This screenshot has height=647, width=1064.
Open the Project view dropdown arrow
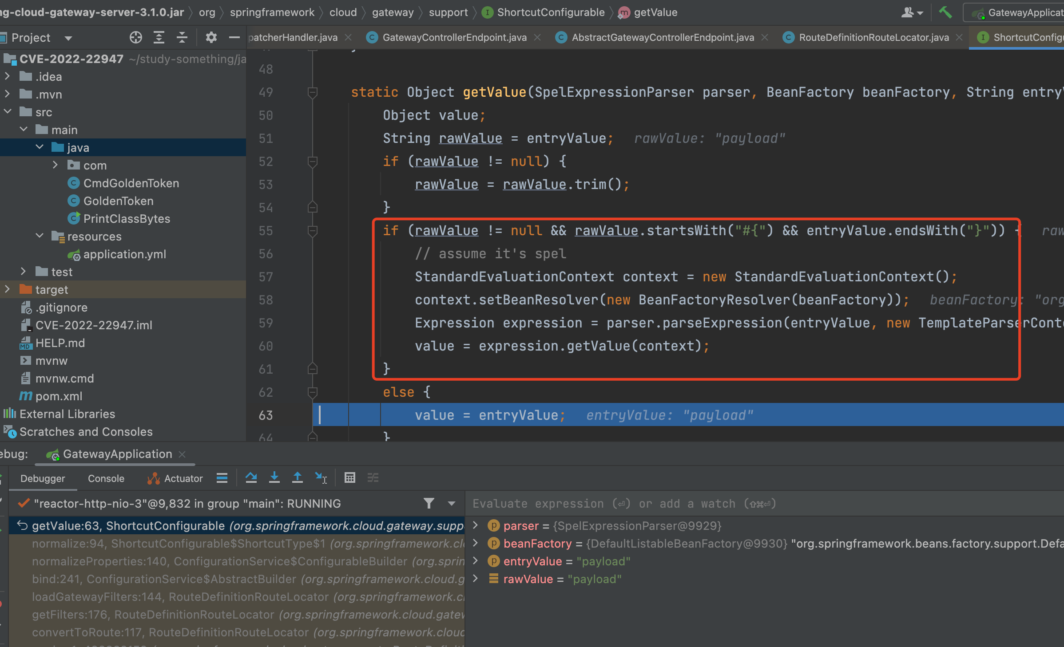[68, 38]
